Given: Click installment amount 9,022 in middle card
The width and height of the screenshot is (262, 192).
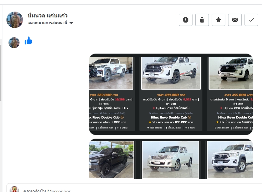Looking at the screenshot, I should click(187, 99).
